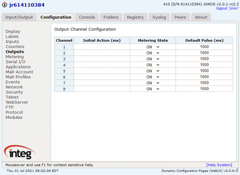Open Metering State dropdown for channel 4

click(153, 65)
